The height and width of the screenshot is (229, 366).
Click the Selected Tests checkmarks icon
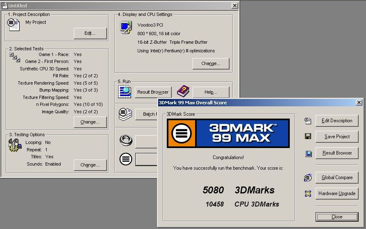coord(15,57)
